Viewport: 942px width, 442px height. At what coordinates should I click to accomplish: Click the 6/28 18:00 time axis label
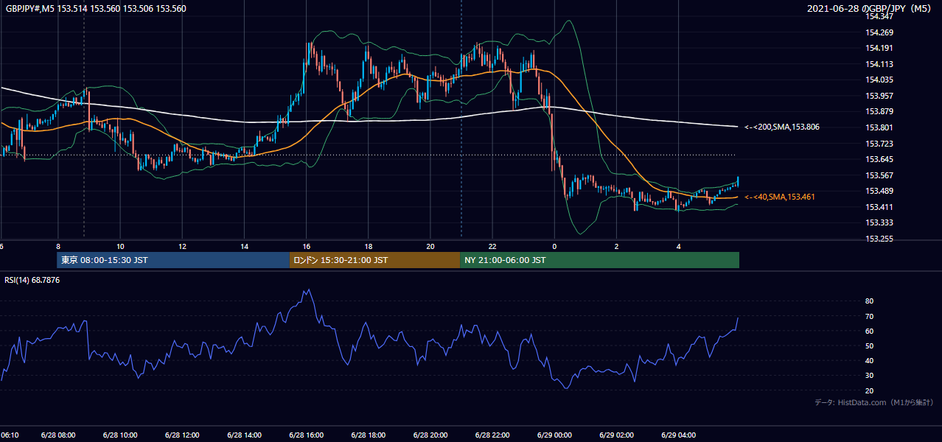tap(368, 435)
